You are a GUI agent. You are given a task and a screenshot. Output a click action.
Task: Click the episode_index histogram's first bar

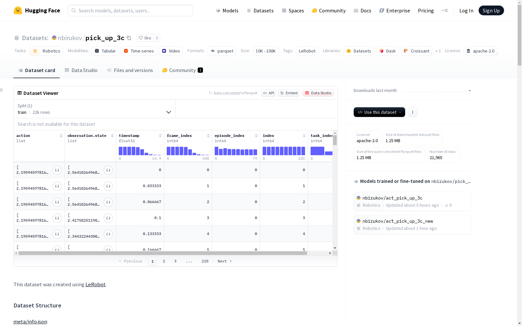(217, 151)
